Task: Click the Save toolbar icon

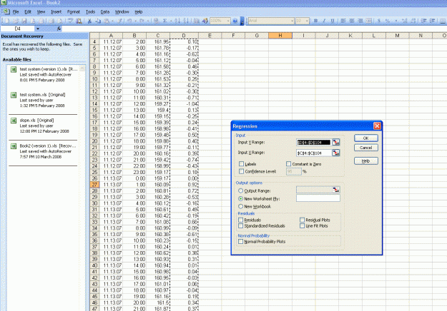Action: 24,21
